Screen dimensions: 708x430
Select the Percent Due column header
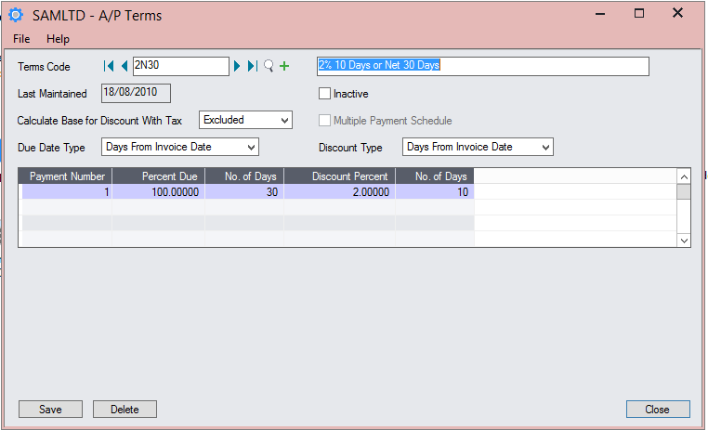click(159, 176)
